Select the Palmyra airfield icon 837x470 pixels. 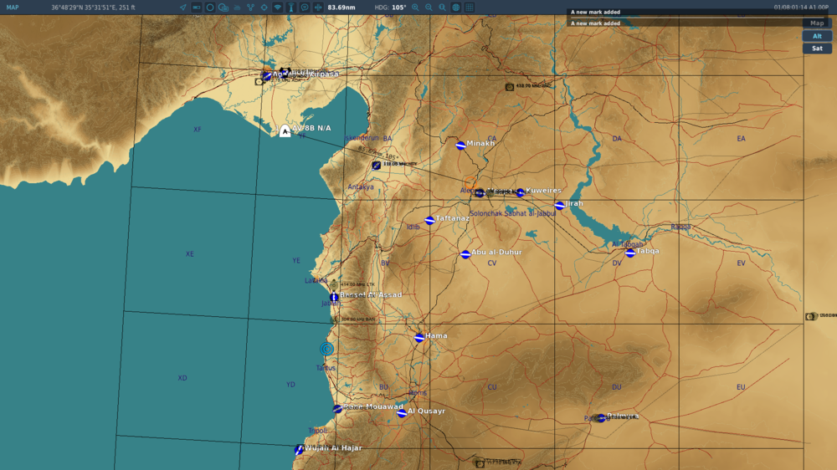tap(602, 417)
